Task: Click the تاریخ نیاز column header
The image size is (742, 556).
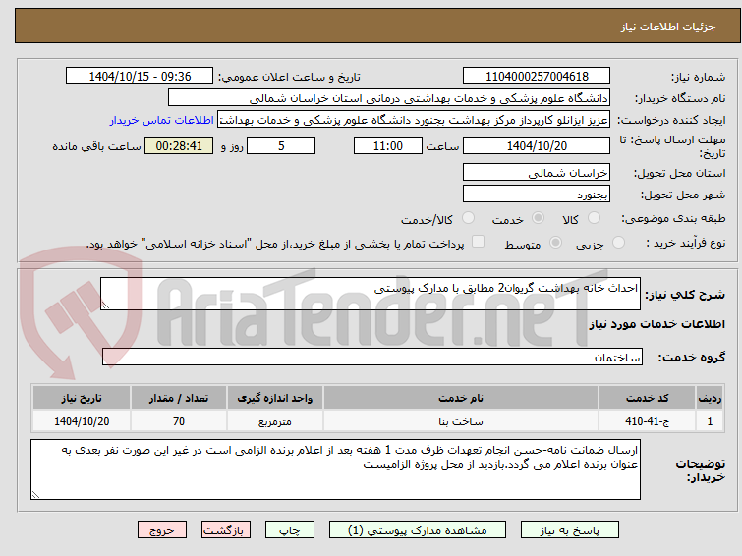Action: [x=82, y=398]
